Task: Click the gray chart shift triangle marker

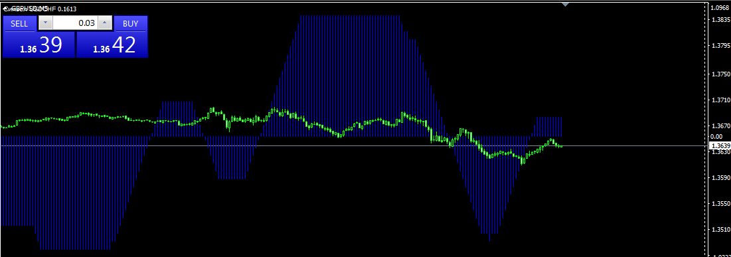Action: coord(566,4)
